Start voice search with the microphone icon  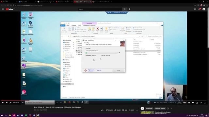pyautogui.click(x=130, y=9)
